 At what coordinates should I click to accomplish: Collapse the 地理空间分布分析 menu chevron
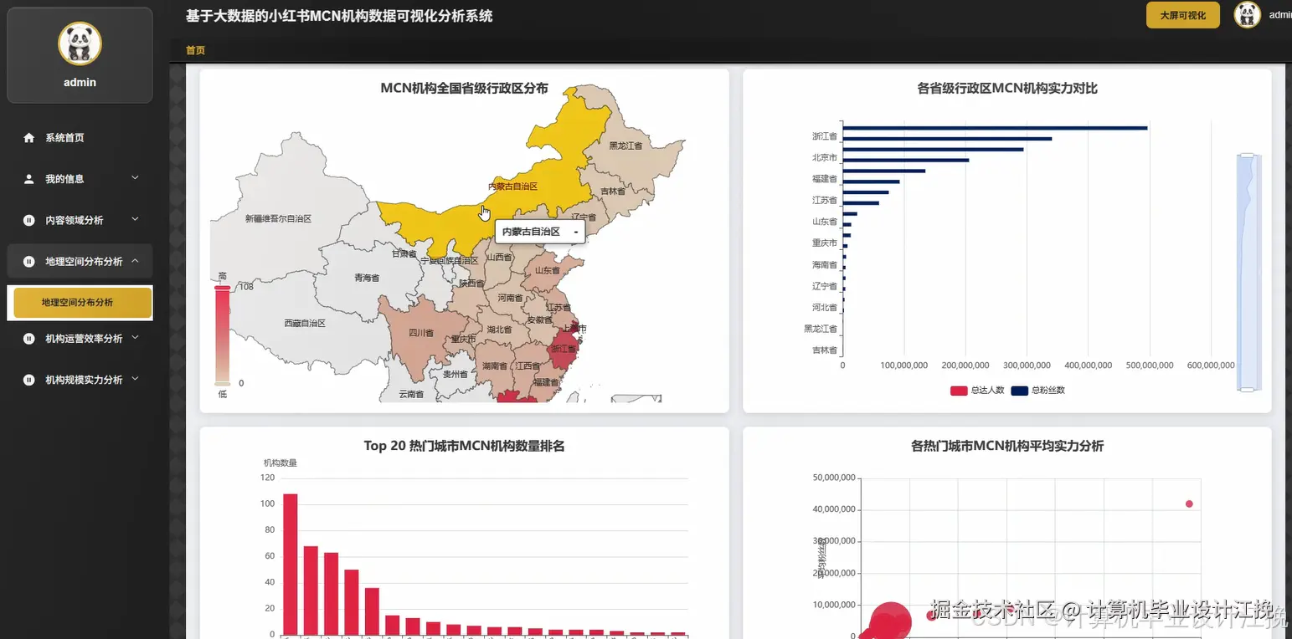[135, 261]
